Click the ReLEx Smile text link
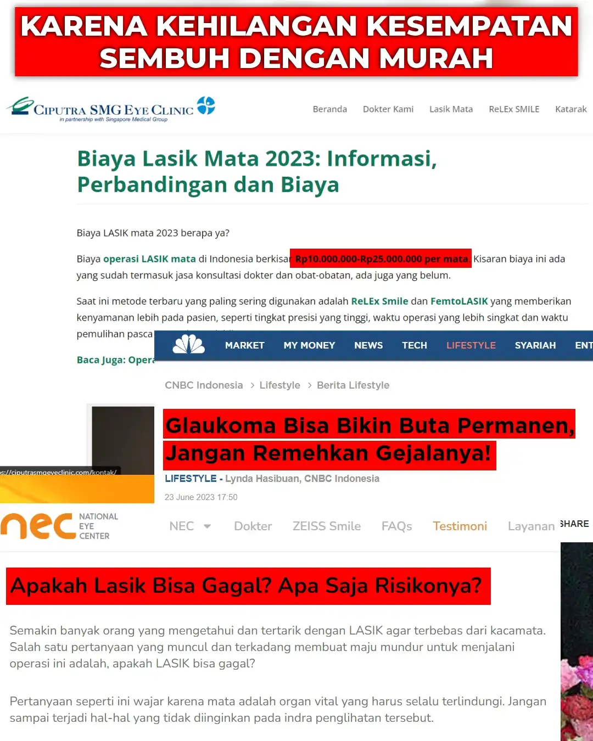This screenshot has height=741, width=593. click(379, 301)
